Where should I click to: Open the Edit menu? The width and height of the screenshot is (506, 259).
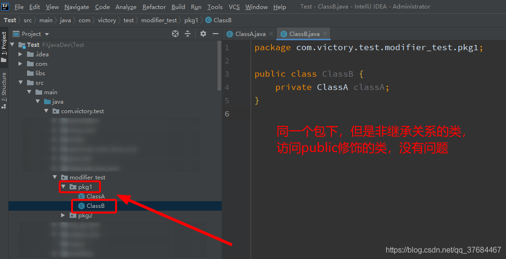coord(35,7)
